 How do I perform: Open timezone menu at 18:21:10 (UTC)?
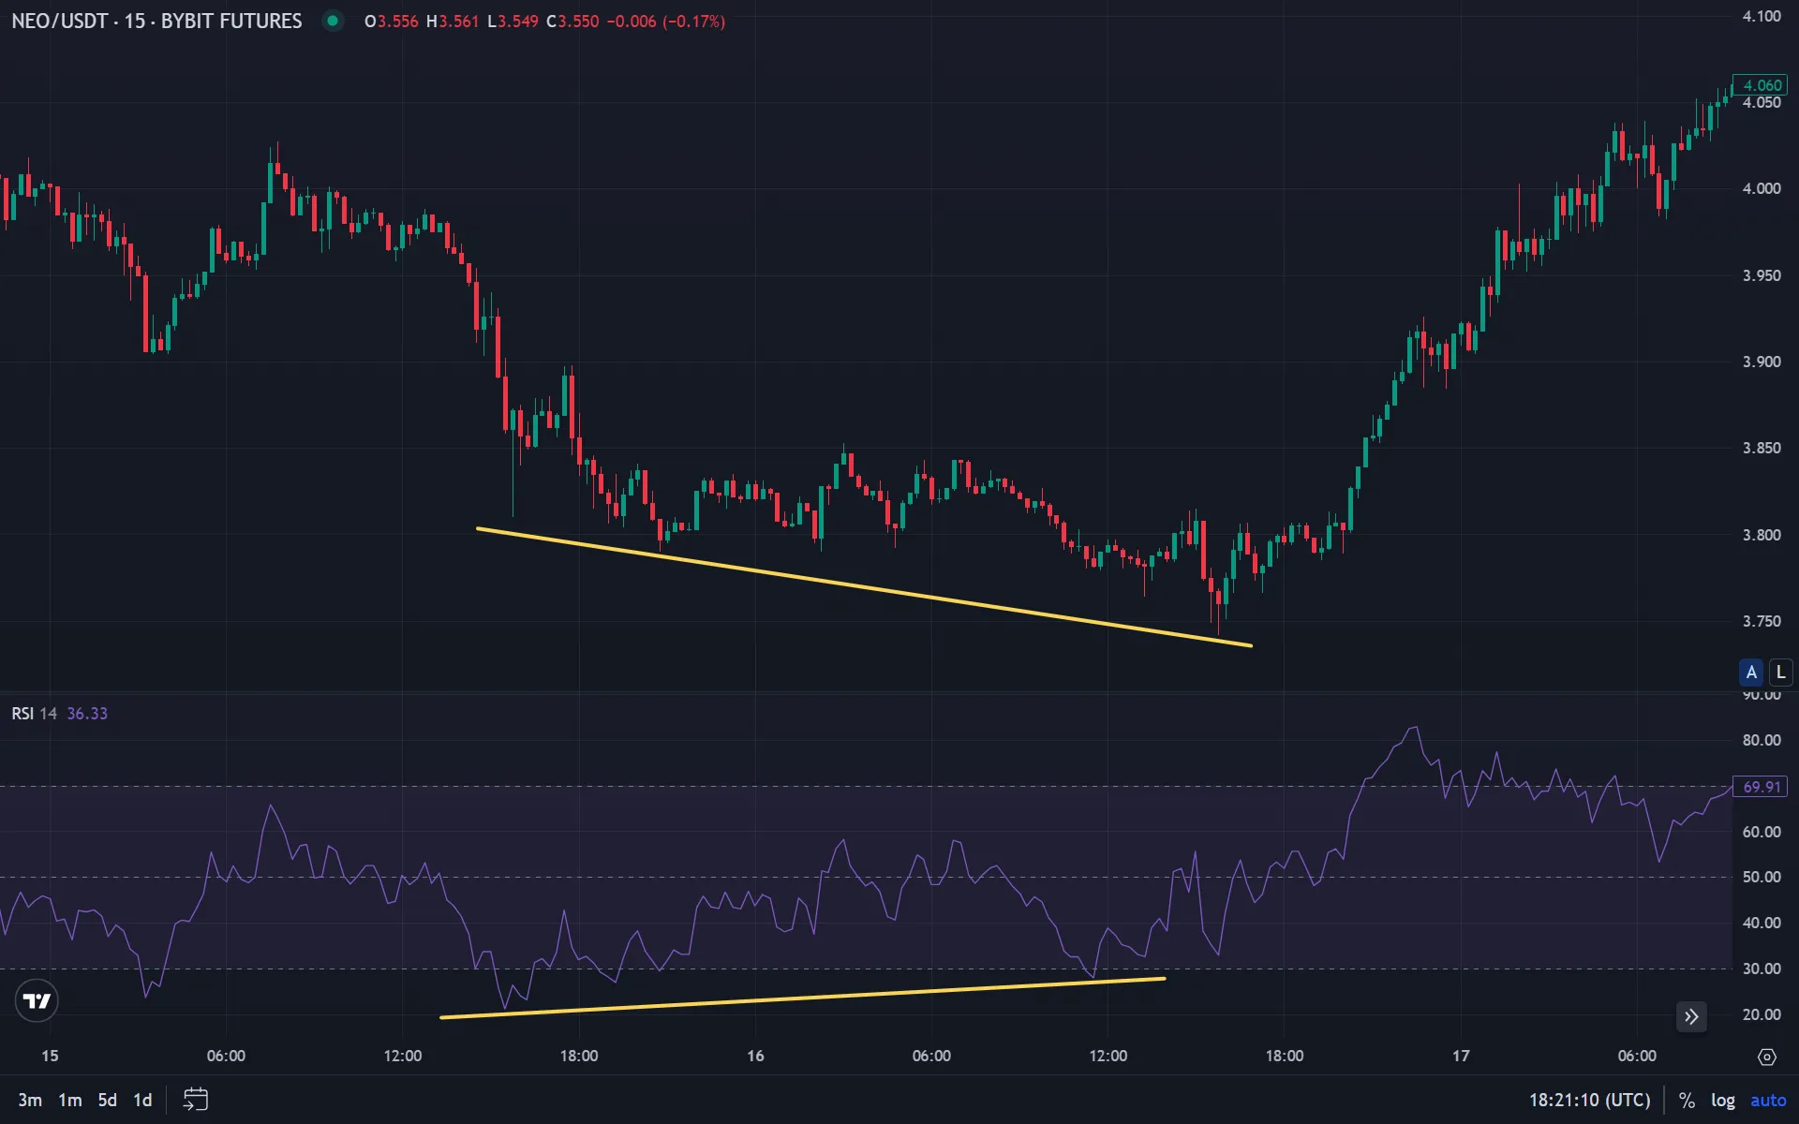(x=1589, y=1100)
